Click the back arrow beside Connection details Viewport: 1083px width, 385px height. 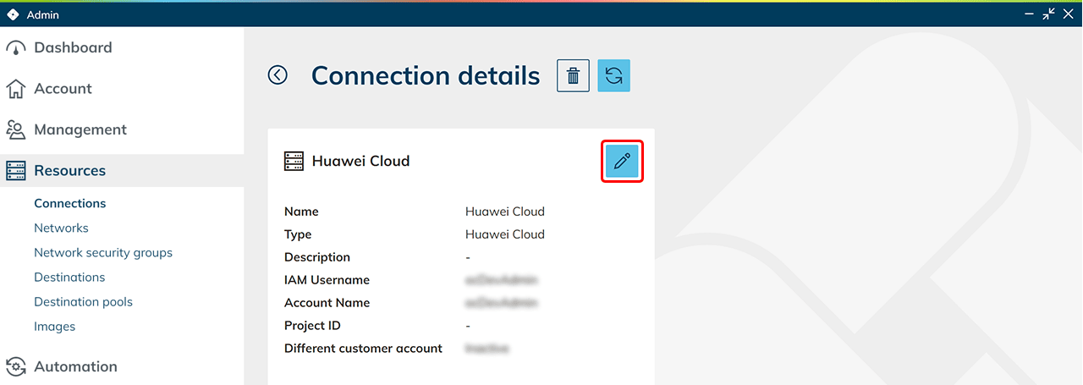pos(278,75)
